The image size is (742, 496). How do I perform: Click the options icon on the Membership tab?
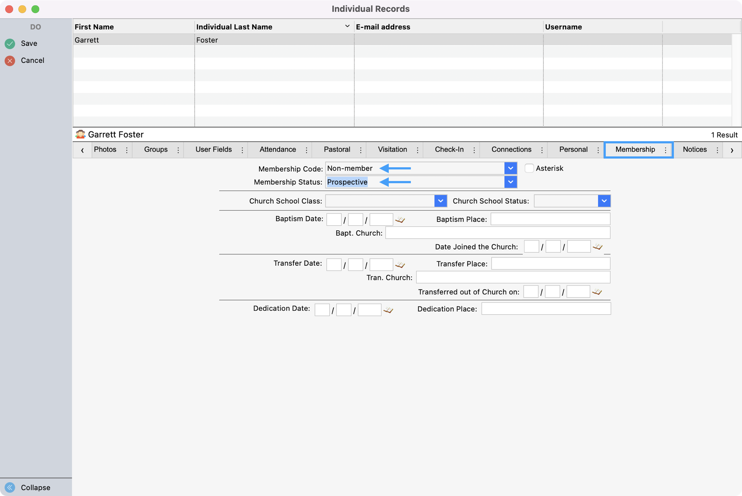coord(666,150)
